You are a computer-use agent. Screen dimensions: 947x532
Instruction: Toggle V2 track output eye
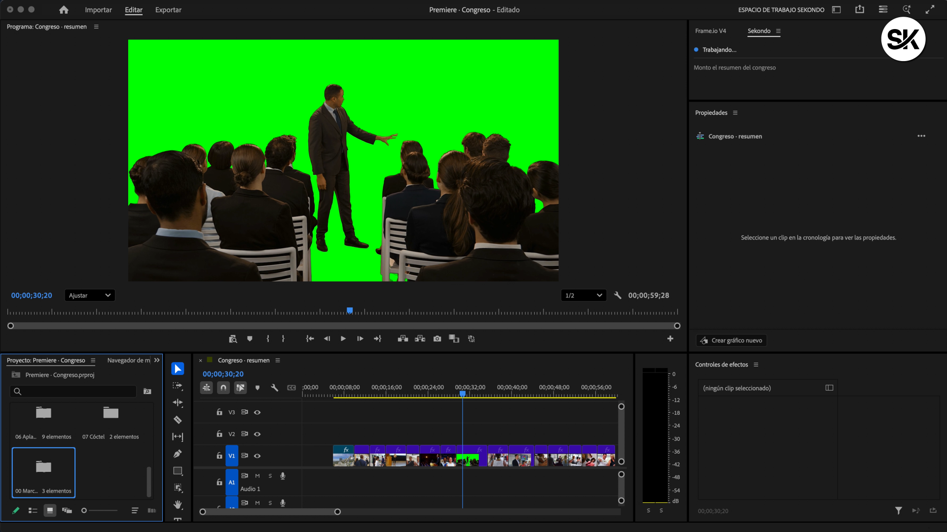coord(257,434)
